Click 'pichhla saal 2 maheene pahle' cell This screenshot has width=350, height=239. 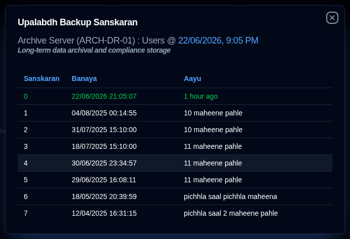point(231,213)
